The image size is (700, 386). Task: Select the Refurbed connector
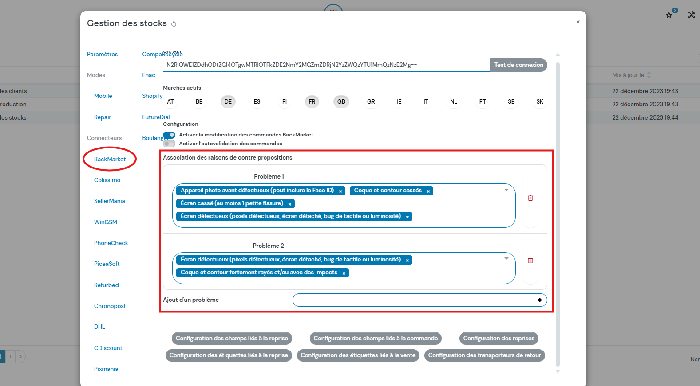coord(107,285)
